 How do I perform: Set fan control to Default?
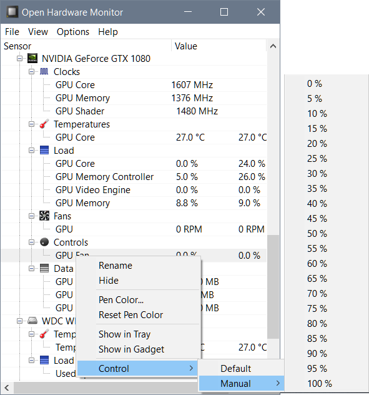point(242,368)
